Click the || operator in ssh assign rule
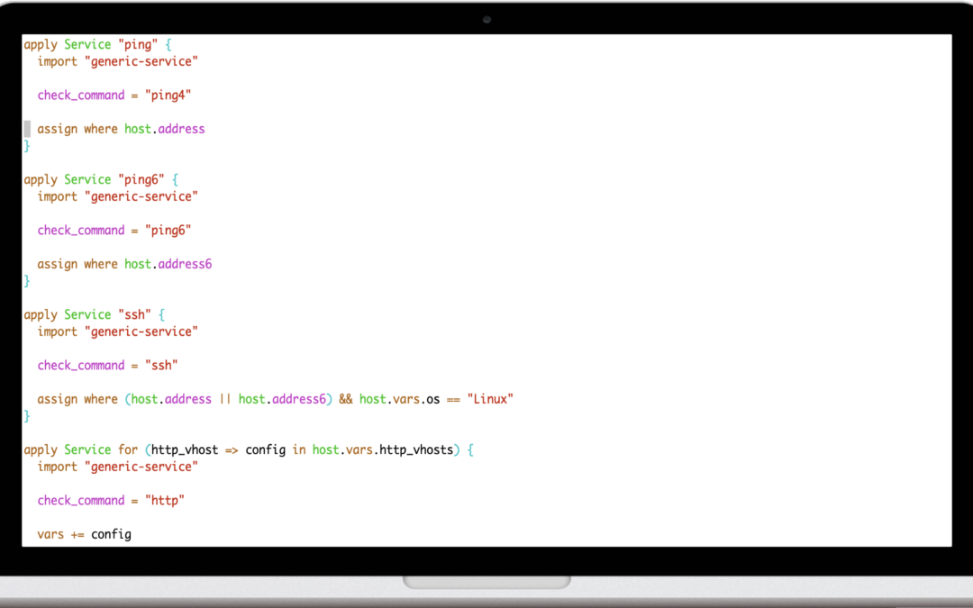The height and width of the screenshot is (608, 973). tap(225, 399)
